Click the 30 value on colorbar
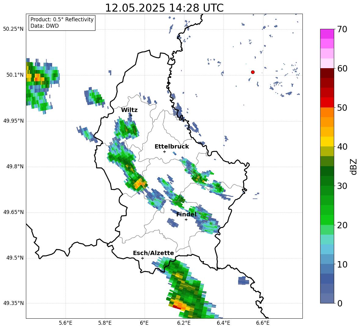361x329 pixels. pyautogui.click(x=342, y=186)
